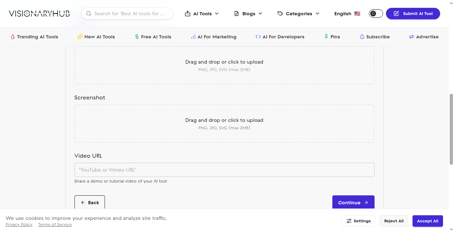Open the Terms of Service link
This screenshot has height=233, width=454.
click(55, 224)
